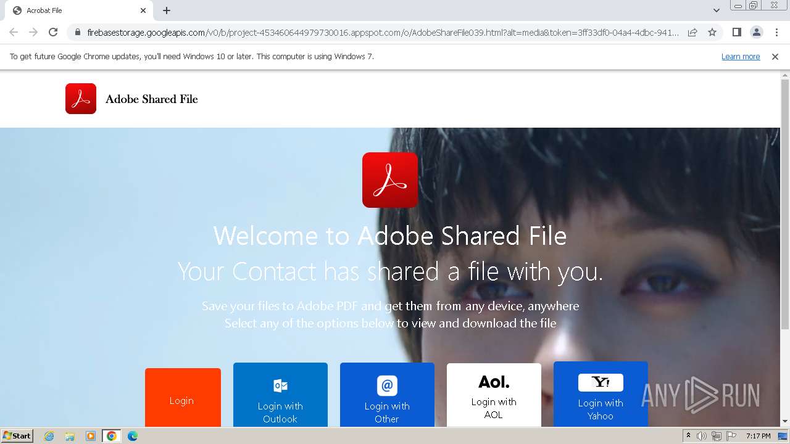Expand the tab search dropdown
The width and height of the screenshot is (790, 444).
(717, 10)
